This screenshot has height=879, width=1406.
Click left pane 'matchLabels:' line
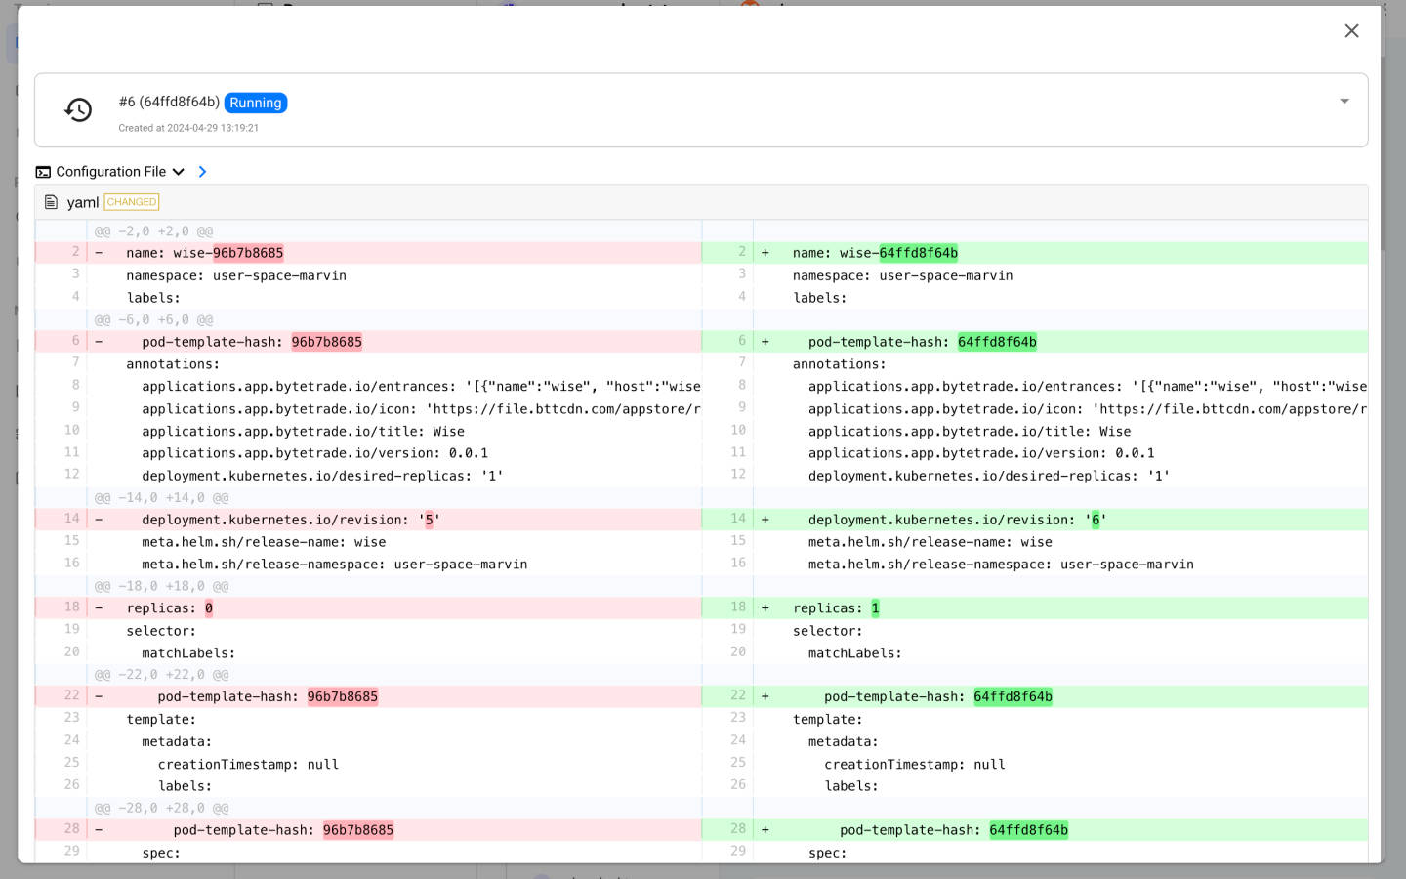(x=368, y=652)
